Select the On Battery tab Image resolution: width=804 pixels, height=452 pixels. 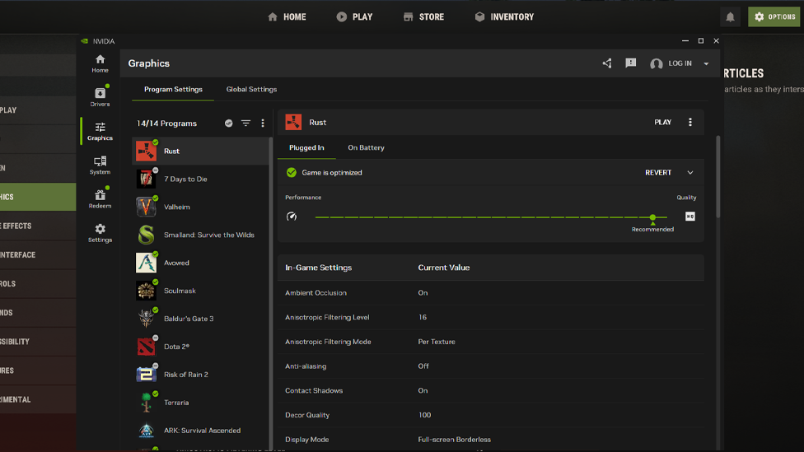click(x=366, y=147)
